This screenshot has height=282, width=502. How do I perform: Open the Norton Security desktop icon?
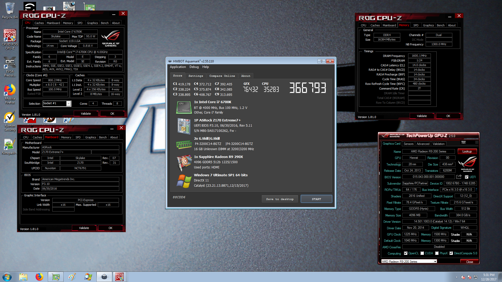click(x=10, y=121)
